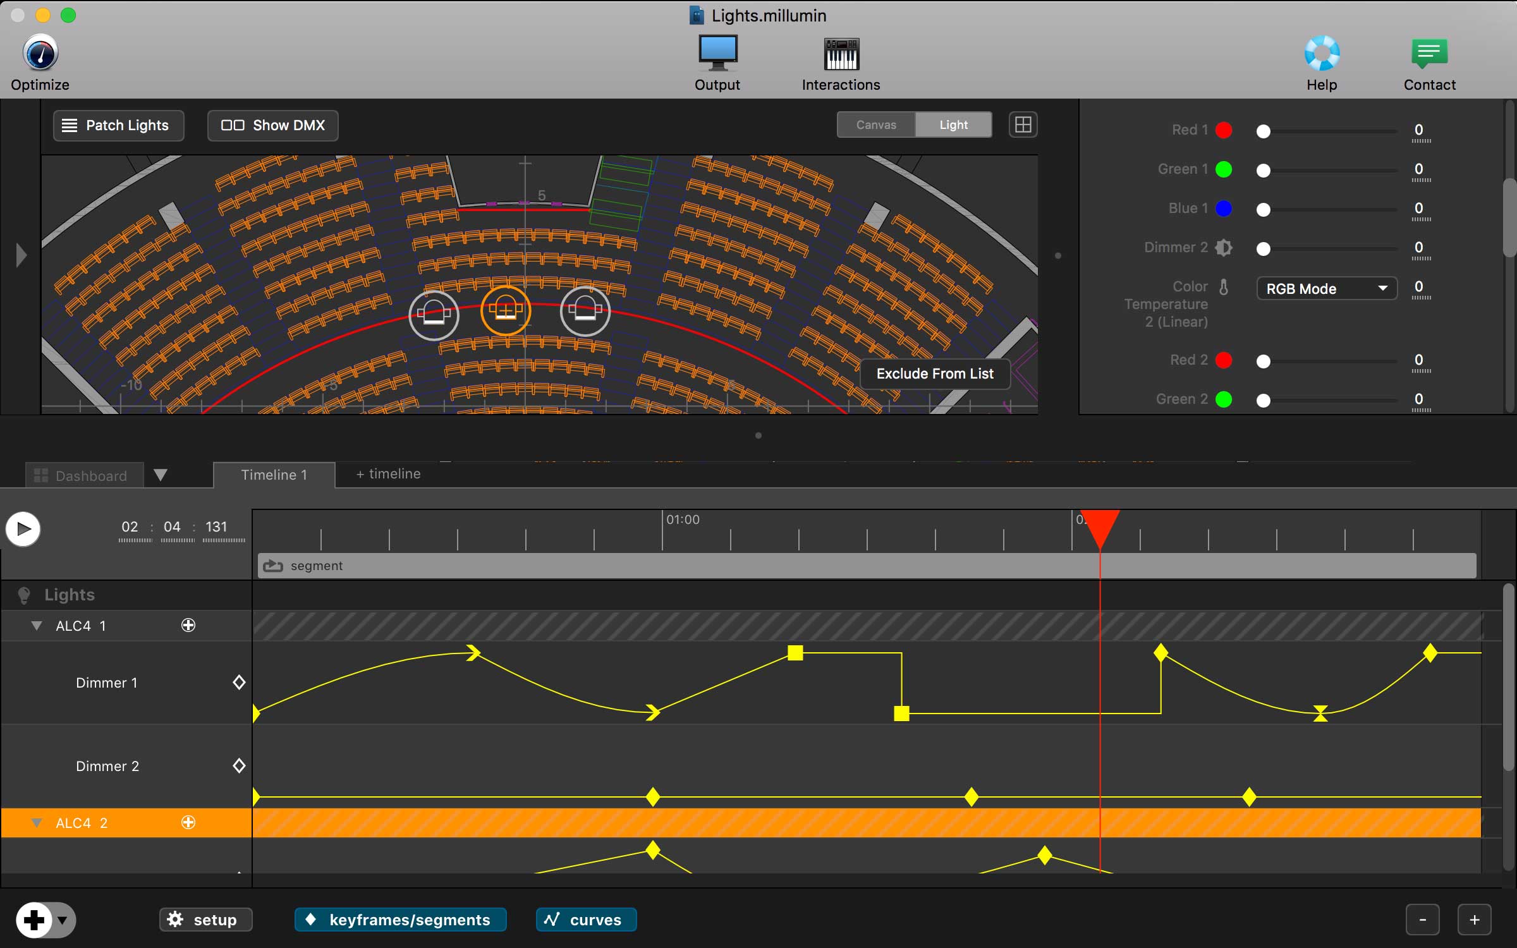Open the RGB Mode dropdown
The width and height of the screenshot is (1517, 948).
1326,289
